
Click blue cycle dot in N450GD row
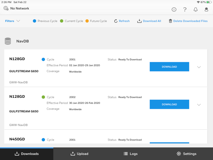tap(43, 140)
